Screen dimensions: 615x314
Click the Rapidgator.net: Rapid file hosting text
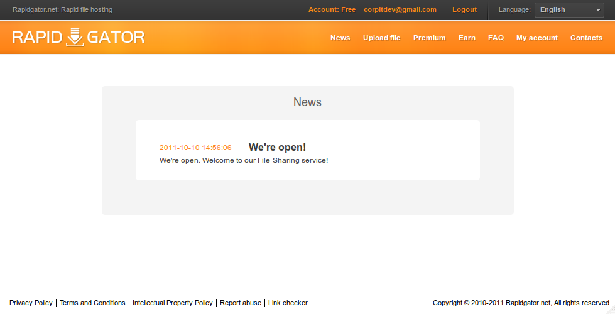pyautogui.click(x=62, y=10)
